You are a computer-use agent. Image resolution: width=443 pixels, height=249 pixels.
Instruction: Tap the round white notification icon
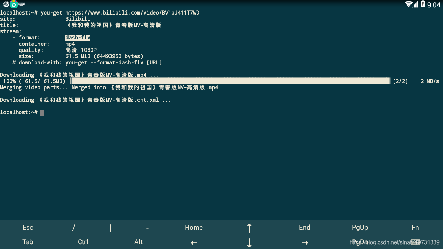(6, 4)
